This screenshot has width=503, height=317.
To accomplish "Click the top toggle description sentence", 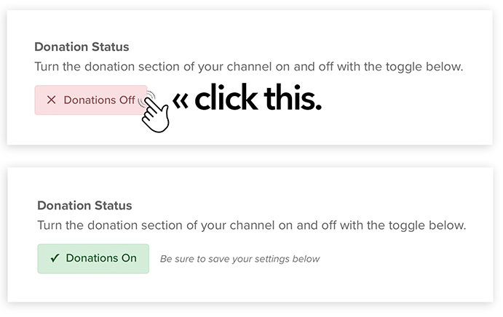I will click(x=249, y=67).
